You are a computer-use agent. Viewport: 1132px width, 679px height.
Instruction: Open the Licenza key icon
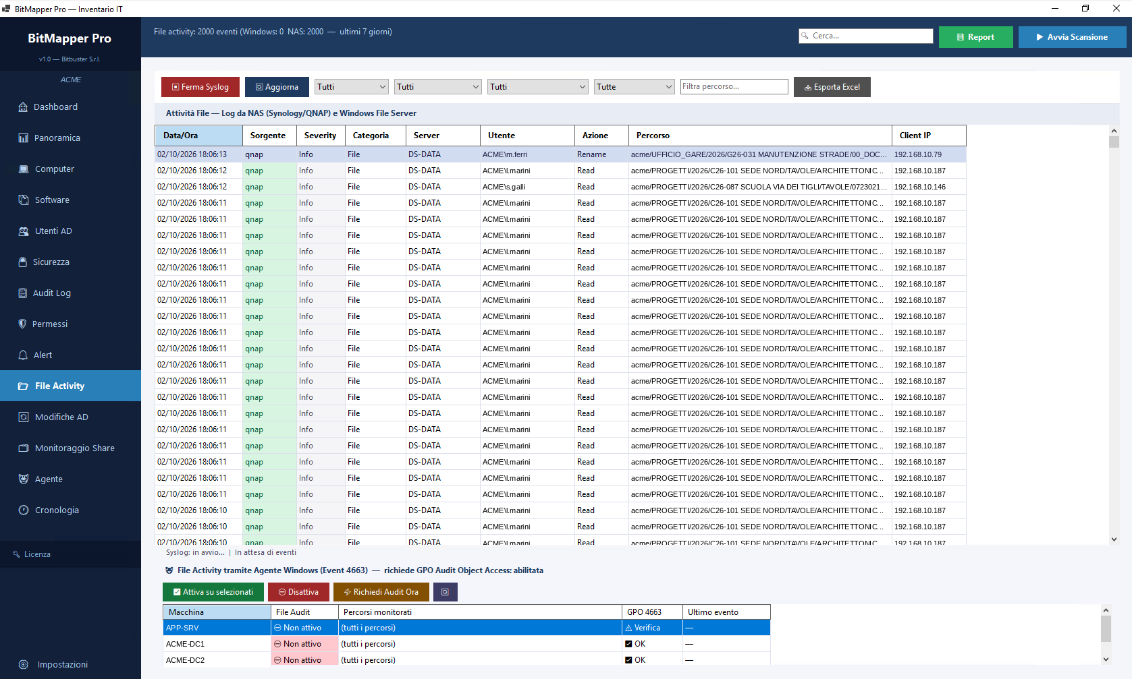[x=16, y=554]
